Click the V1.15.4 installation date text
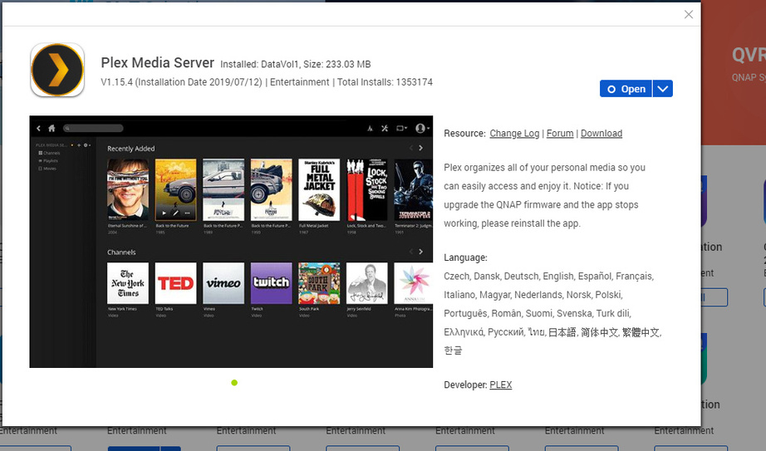The height and width of the screenshot is (451, 766). pos(181,82)
